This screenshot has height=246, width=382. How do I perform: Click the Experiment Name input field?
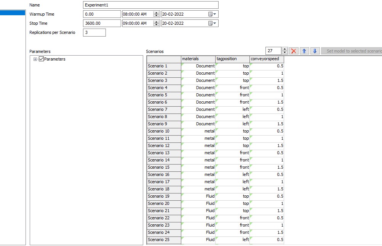point(150,5)
